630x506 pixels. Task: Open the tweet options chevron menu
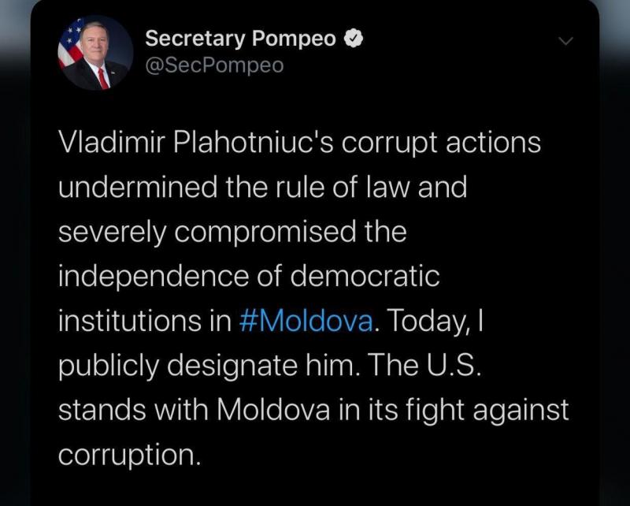(565, 41)
